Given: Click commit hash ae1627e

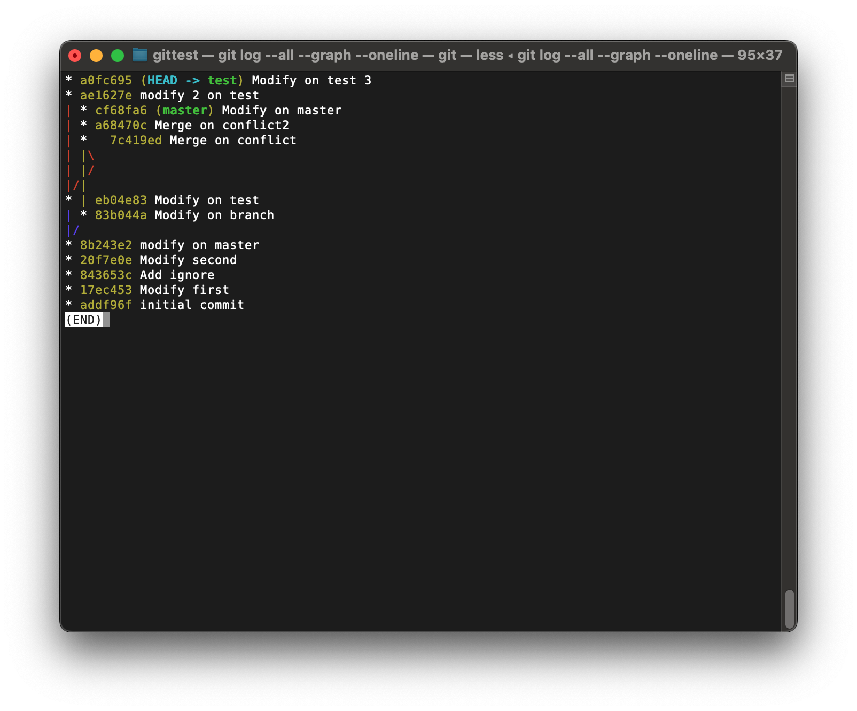Looking at the screenshot, I should (x=106, y=96).
